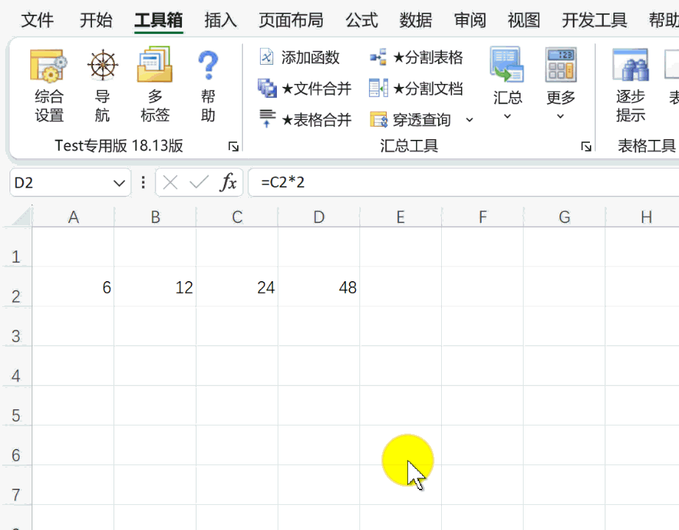Open the 数据 ribbon tab
The image size is (679, 530).
coord(416,20)
